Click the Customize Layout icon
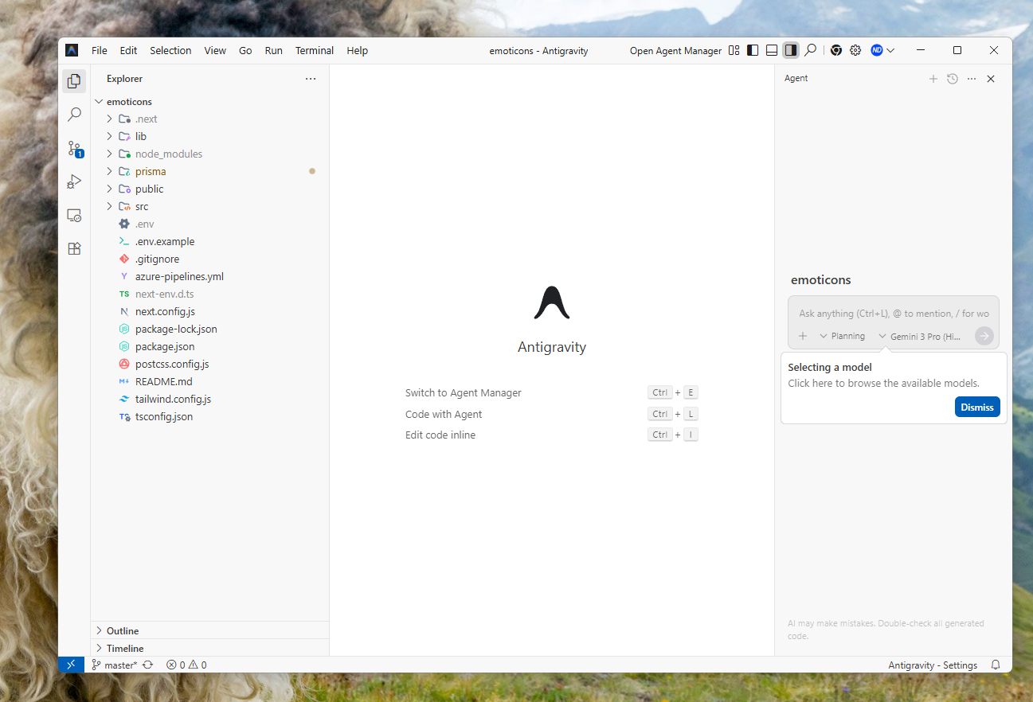Viewport: 1033px width, 702px height. [x=734, y=50]
